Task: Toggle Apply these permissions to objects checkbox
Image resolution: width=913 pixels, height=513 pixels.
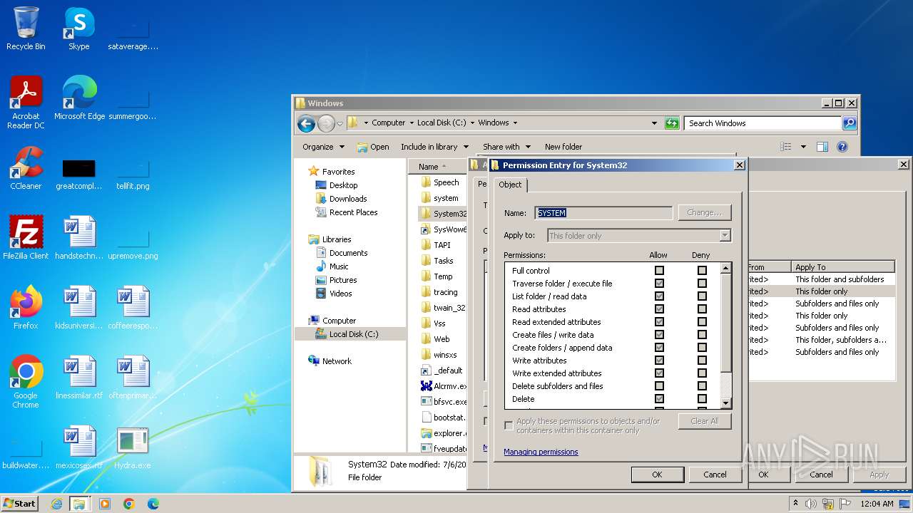Action: click(x=509, y=425)
